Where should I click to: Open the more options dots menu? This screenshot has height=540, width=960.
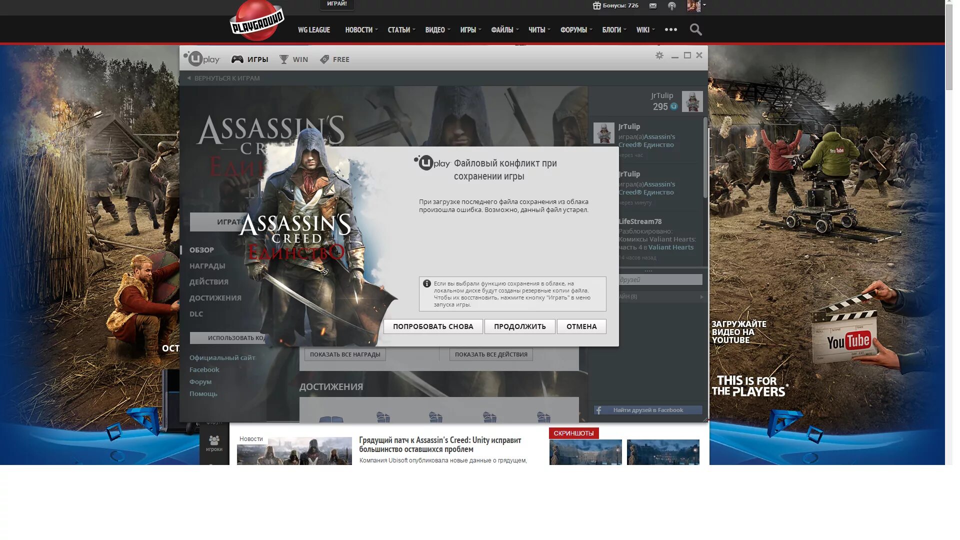click(x=671, y=29)
